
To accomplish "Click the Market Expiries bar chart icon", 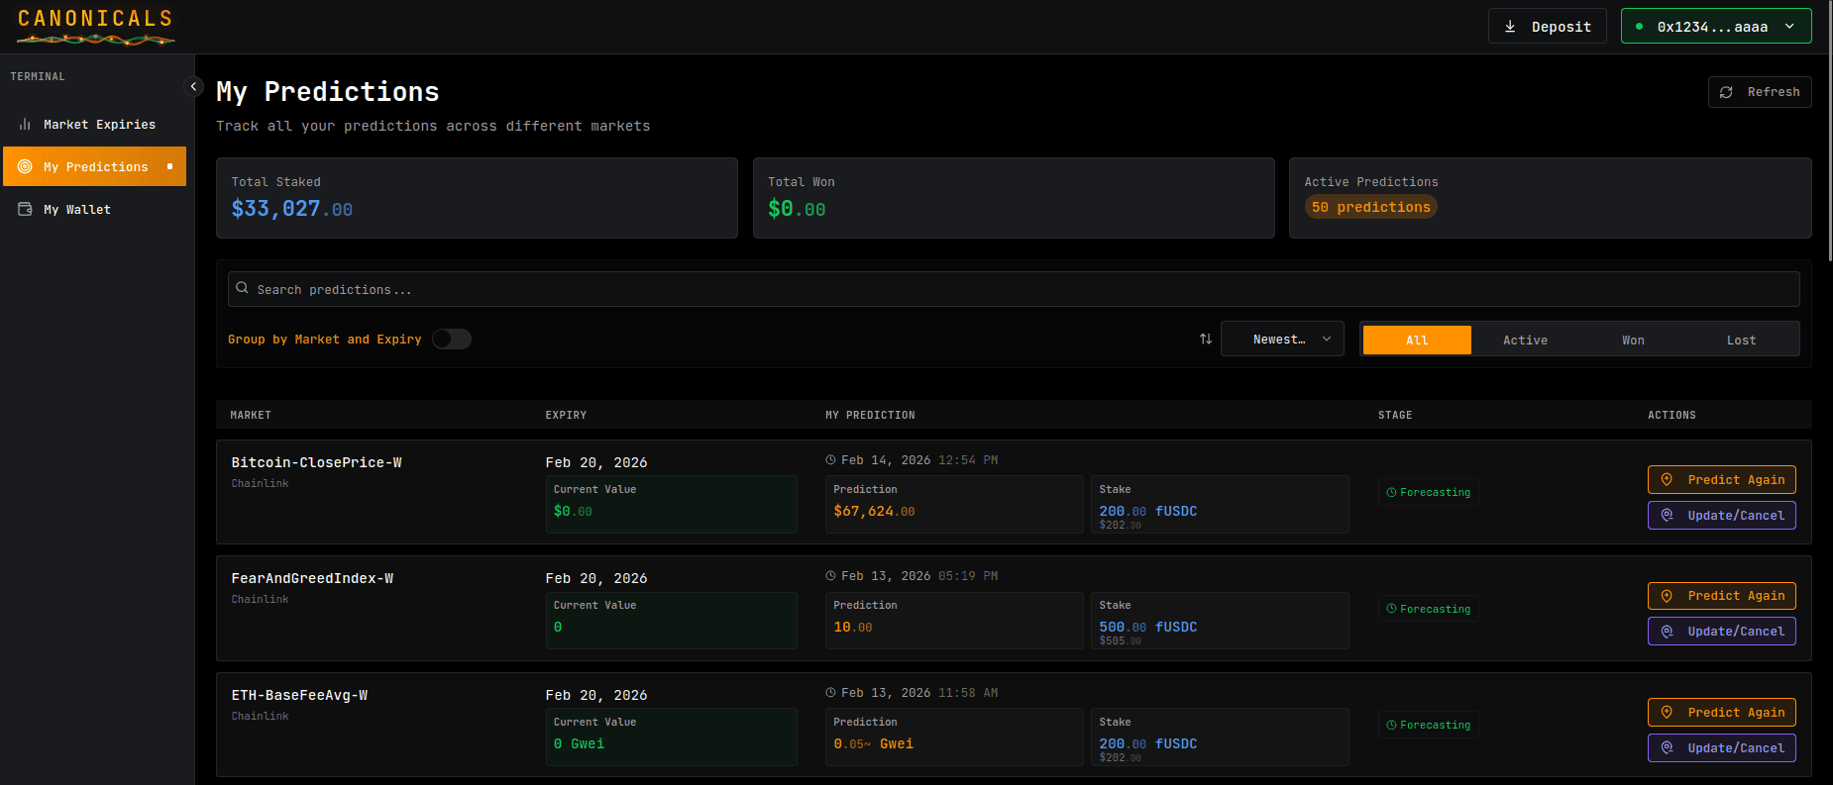I will coord(25,125).
